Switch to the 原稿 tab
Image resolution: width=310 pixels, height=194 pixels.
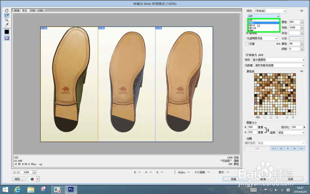point(17,11)
